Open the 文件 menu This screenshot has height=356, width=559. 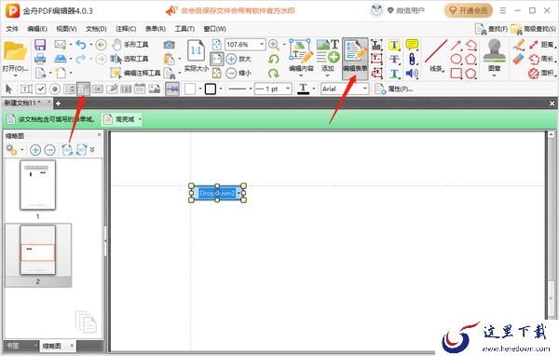(x=12, y=29)
